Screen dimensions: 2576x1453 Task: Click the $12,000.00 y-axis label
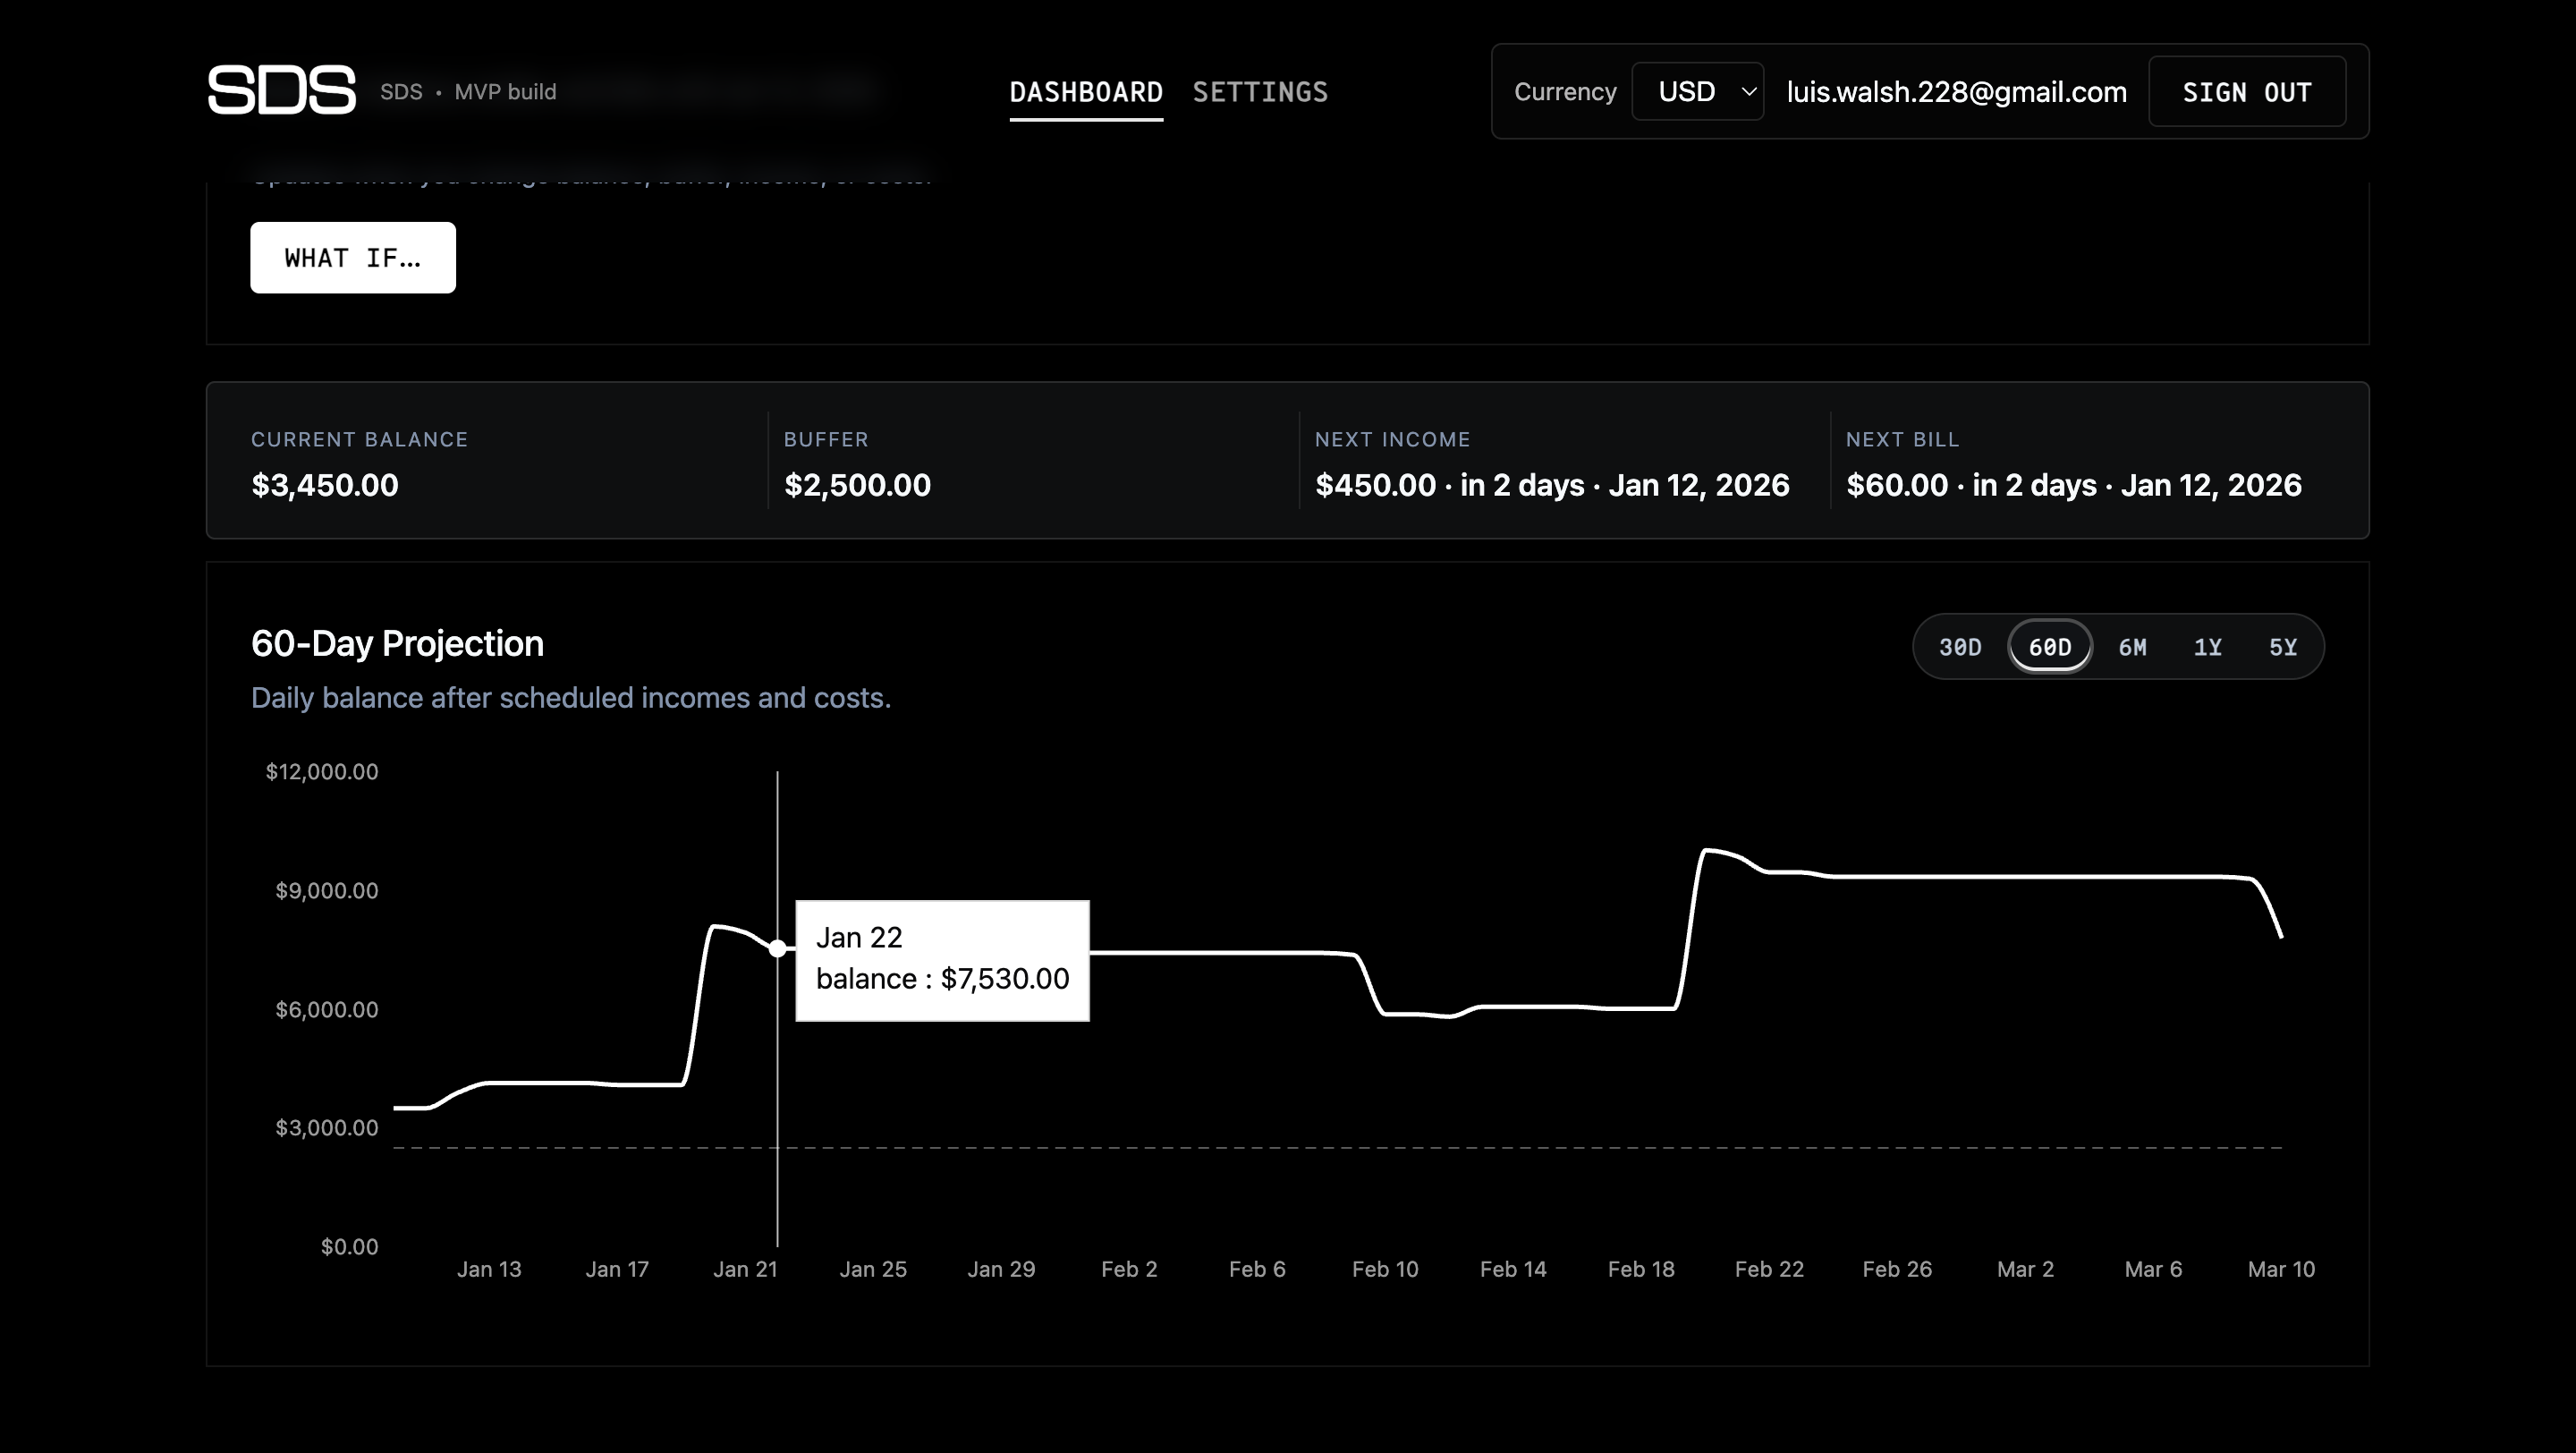point(322,771)
